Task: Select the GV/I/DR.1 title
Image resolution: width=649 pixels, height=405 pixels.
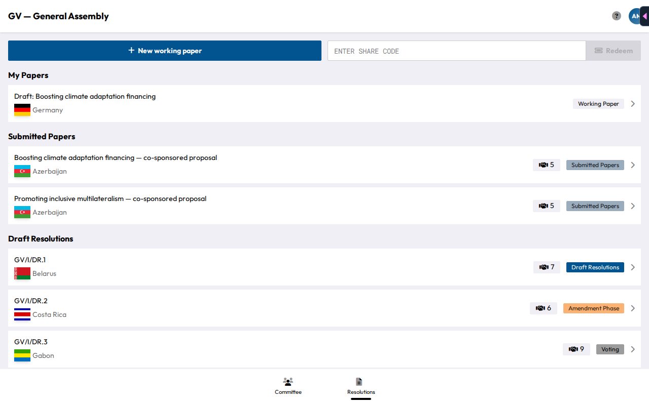Action: click(x=30, y=260)
